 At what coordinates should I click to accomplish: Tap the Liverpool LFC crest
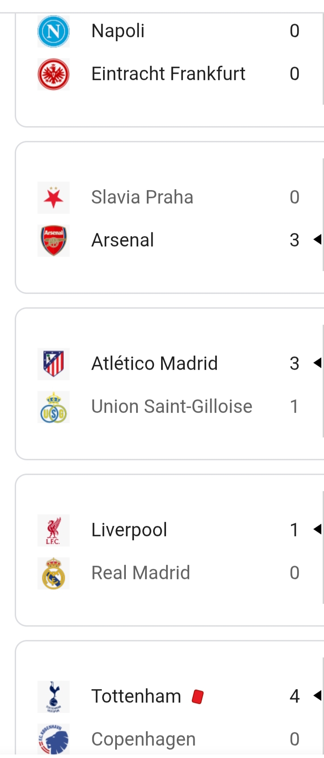[x=54, y=530]
